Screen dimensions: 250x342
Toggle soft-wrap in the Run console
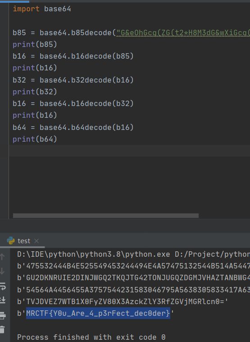(3, 286)
